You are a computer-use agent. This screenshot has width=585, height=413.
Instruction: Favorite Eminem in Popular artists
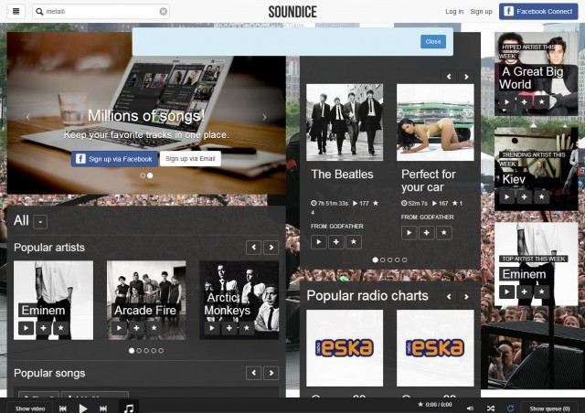pyautogui.click(x=61, y=328)
